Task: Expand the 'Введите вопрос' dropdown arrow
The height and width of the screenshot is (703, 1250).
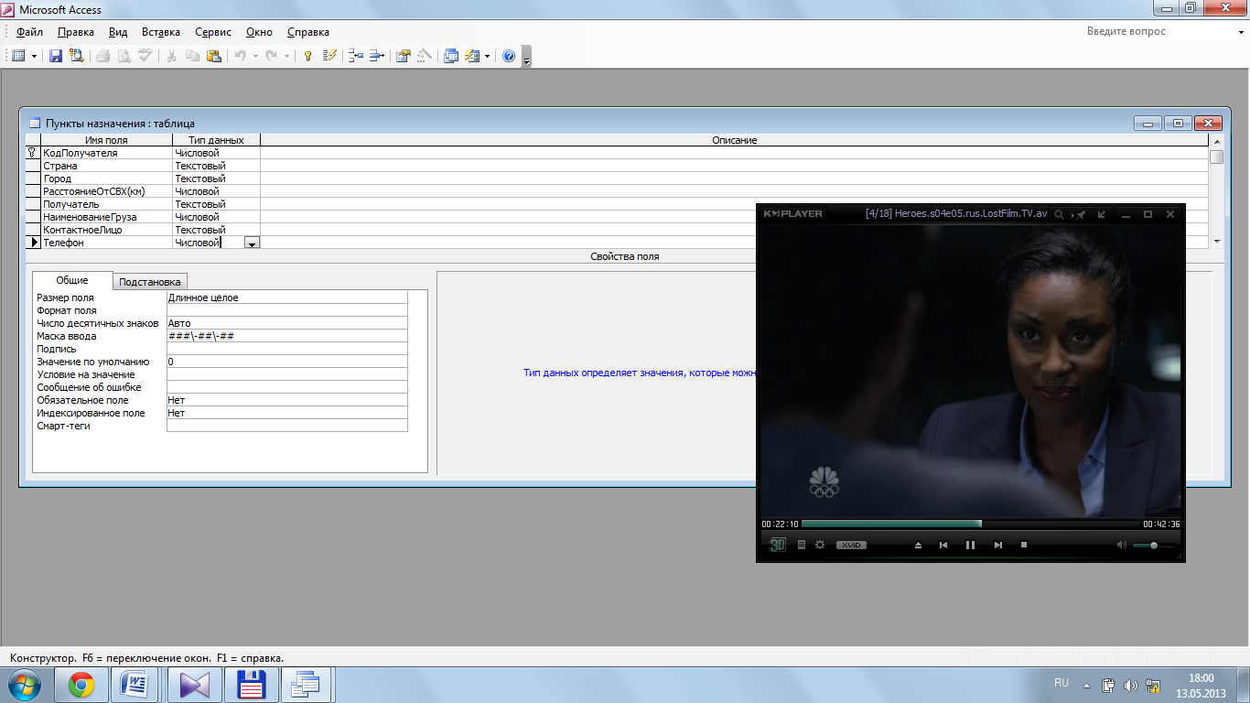Action: tap(1241, 32)
